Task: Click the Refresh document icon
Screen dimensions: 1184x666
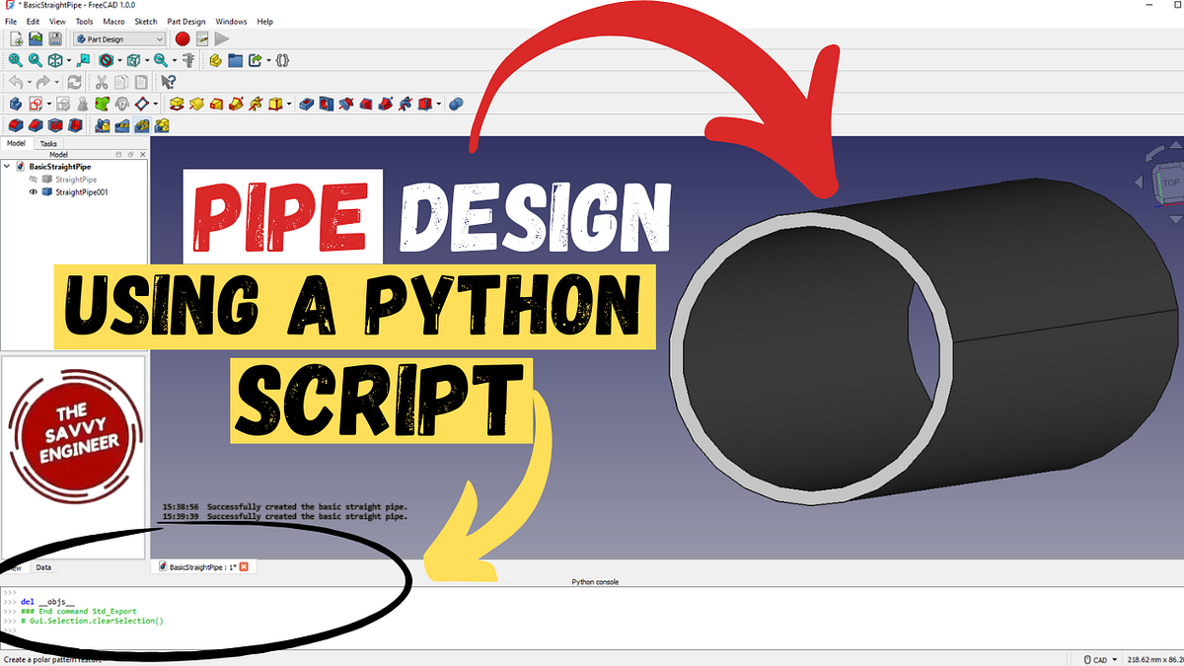Action: (x=74, y=81)
